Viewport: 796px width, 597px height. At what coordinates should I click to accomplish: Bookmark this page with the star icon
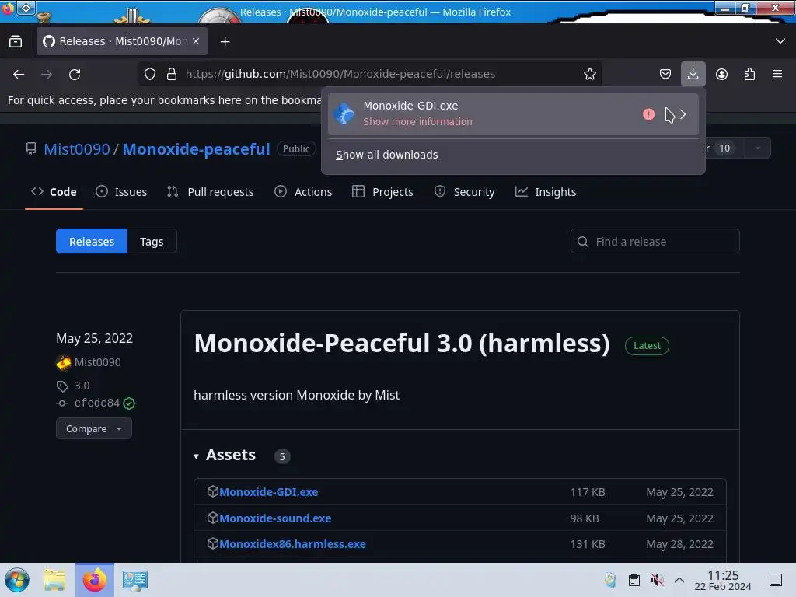[589, 74]
